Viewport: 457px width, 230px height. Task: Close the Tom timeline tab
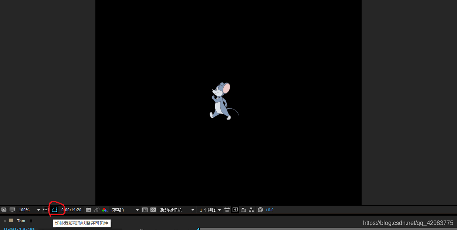(4, 221)
